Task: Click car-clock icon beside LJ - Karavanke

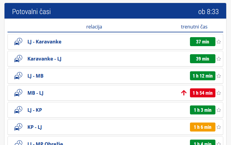Action: coord(18,42)
